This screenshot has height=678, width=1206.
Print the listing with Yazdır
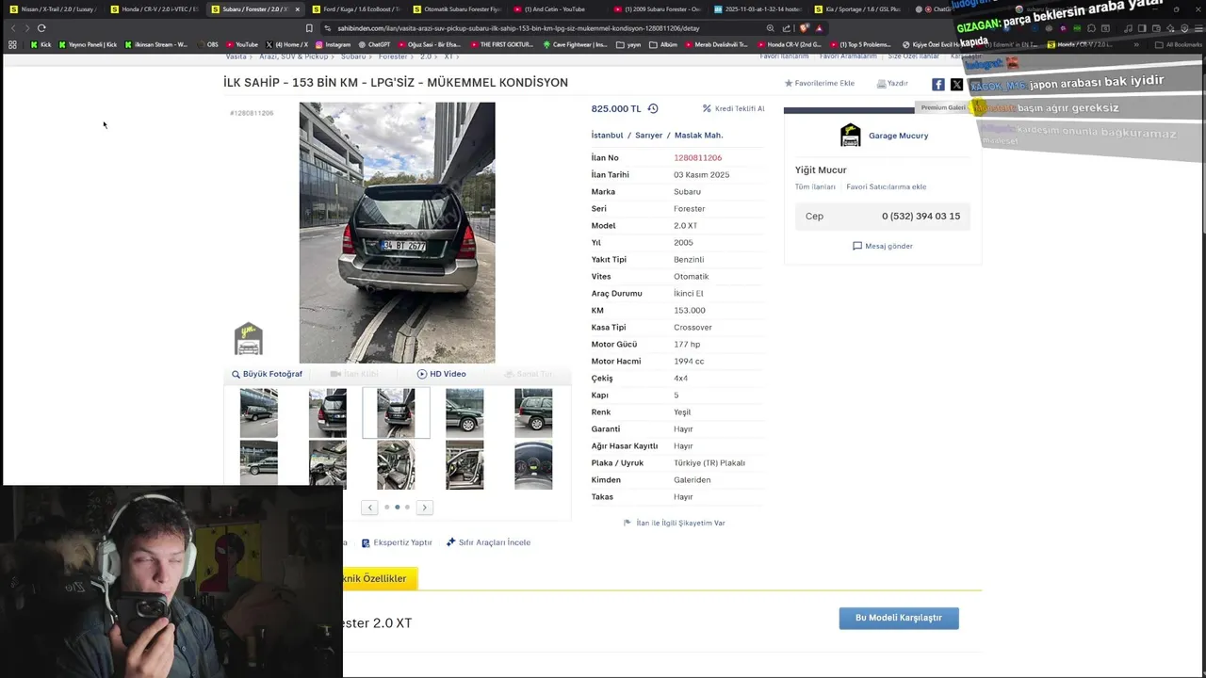[x=892, y=84]
